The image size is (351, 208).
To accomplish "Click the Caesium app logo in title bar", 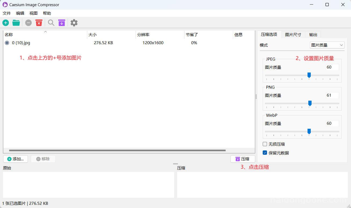I will (x=5, y=5).
